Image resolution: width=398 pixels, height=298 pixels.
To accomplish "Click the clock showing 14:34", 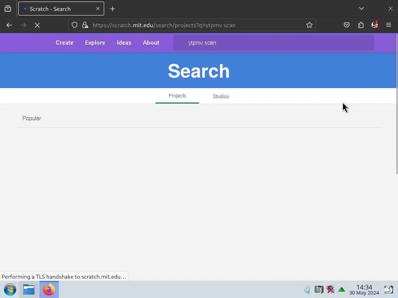I will click(364, 289).
